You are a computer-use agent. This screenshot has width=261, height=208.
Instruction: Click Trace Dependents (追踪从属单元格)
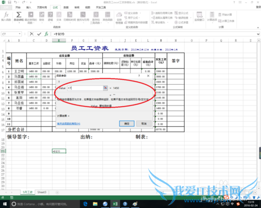point(162,18)
